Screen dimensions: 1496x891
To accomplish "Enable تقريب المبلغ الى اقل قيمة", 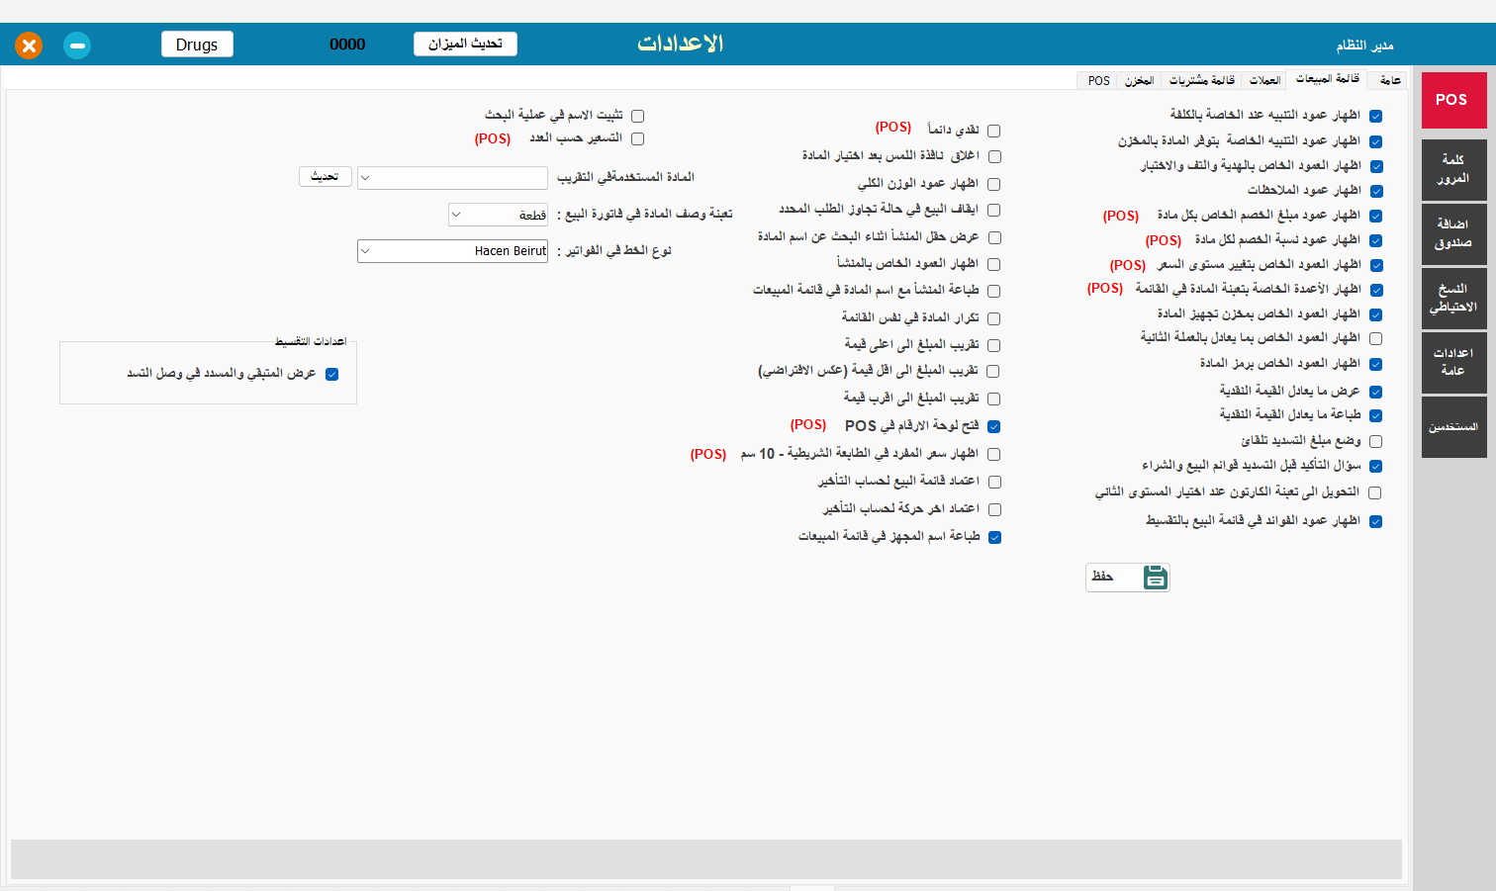I will pos(994,371).
